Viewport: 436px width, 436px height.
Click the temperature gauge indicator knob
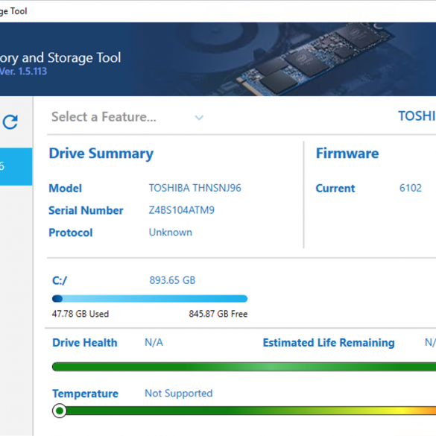click(x=59, y=411)
